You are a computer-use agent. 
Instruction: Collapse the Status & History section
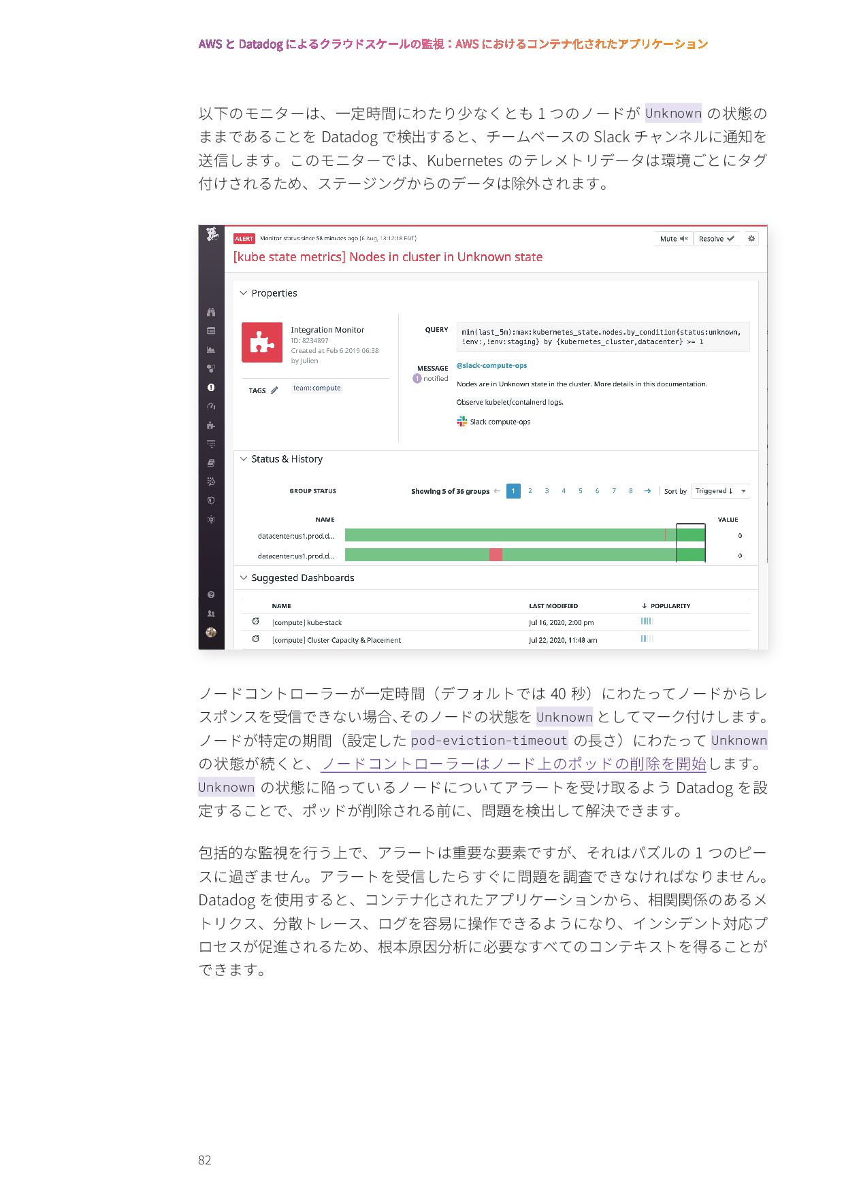pyautogui.click(x=244, y=459)
